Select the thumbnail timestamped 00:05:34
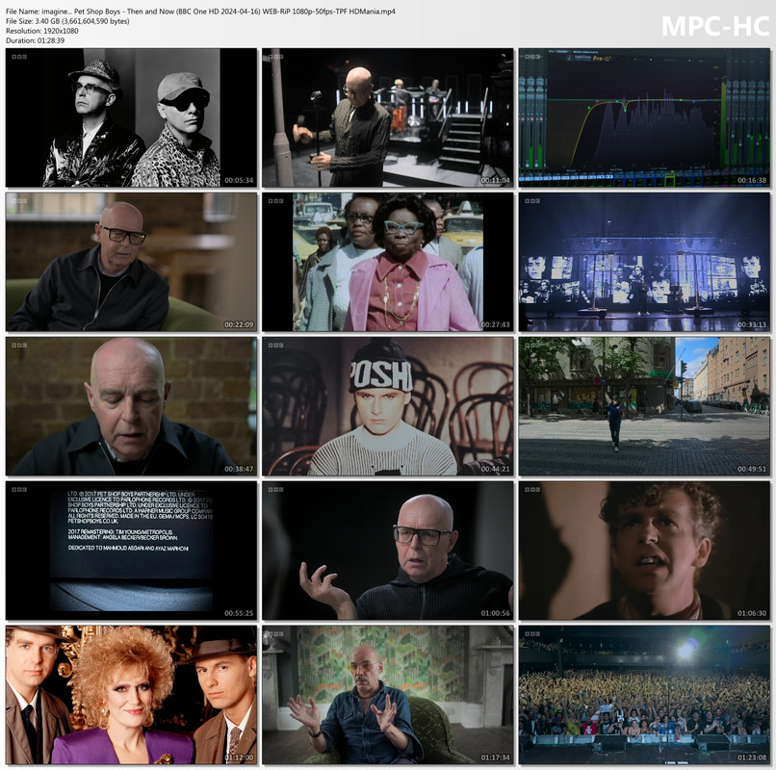Viewport: 776px width, 770px height. click(131, 117)
